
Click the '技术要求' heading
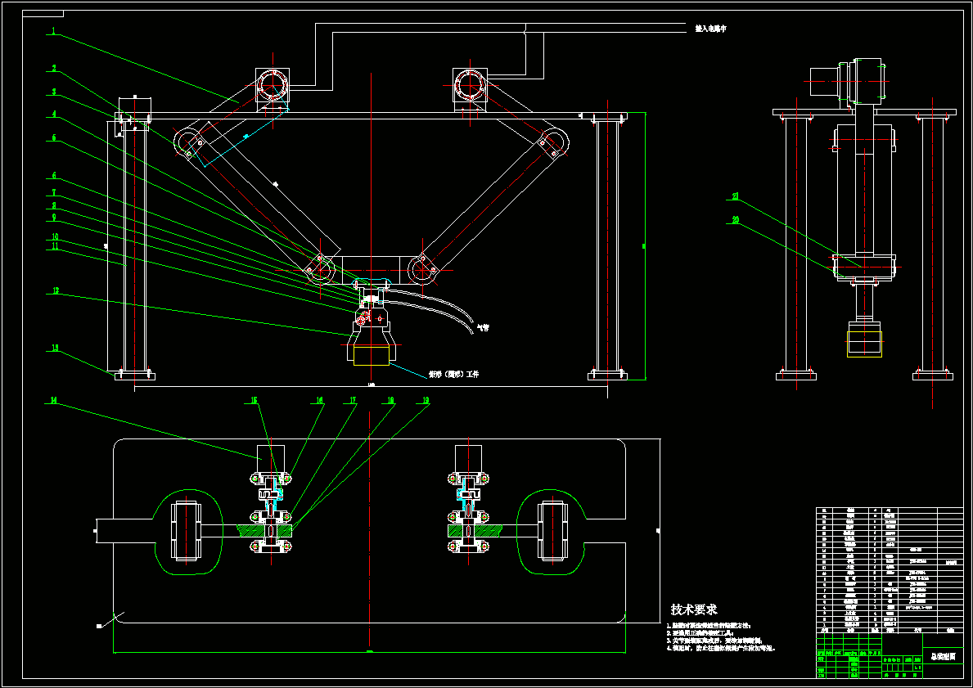(694, 609)
